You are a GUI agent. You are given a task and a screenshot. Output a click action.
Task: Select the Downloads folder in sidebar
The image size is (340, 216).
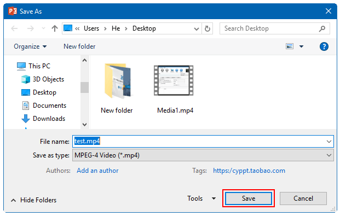(x=43, y=119)
